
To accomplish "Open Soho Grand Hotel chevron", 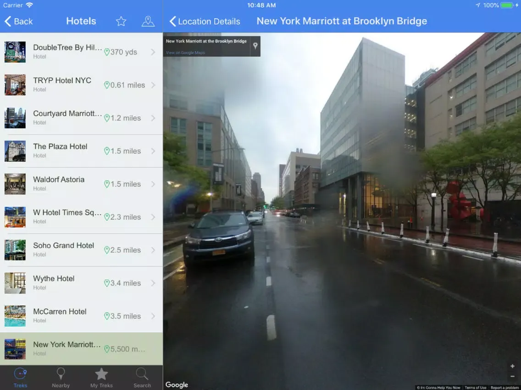I will [153, 250].
